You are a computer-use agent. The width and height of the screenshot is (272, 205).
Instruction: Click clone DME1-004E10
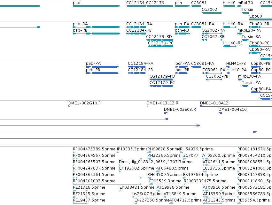245,113
